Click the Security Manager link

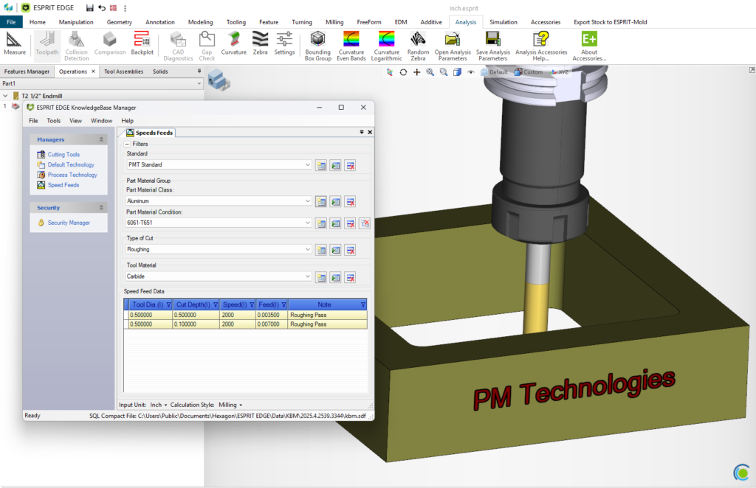69,223
